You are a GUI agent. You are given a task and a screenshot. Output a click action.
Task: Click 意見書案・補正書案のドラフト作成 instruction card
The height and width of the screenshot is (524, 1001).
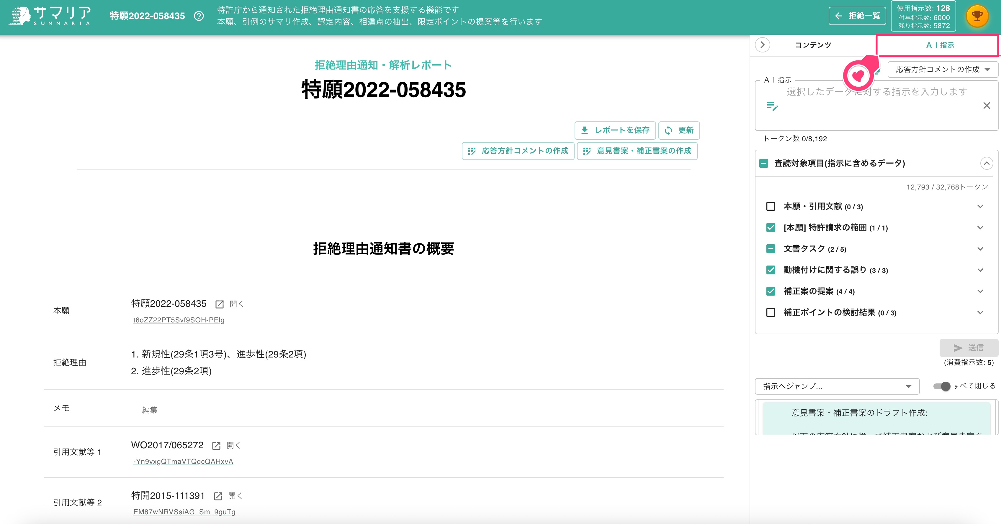[876, 418]
